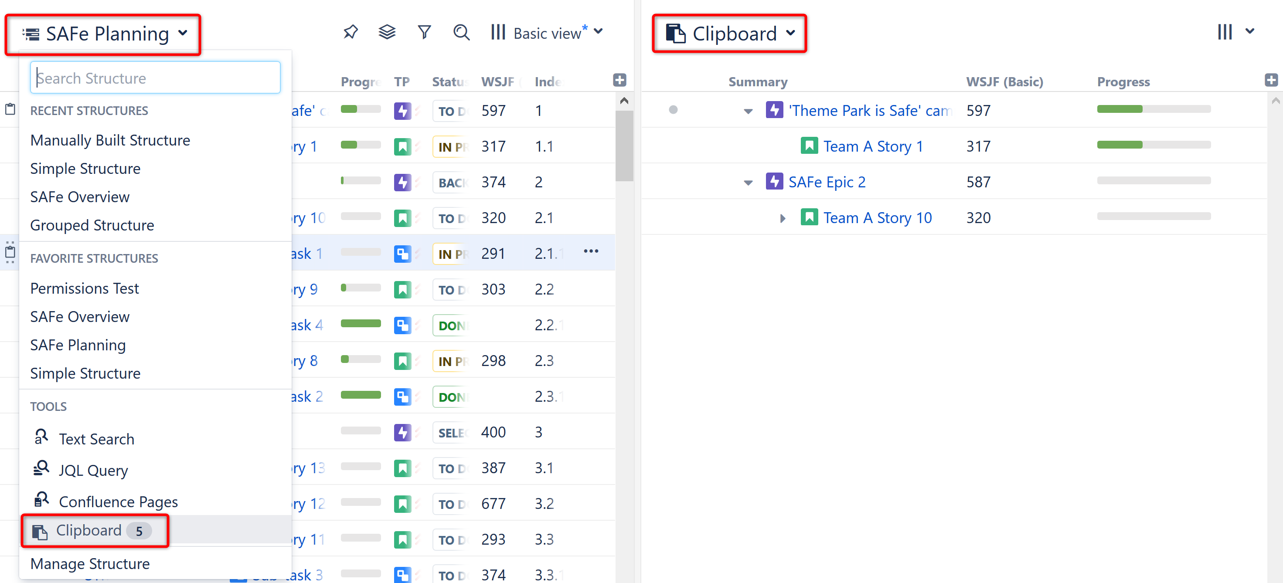Viewport: 1283px width, 583px height.
Task: Open the SAFe Epic 2 issue link
Action: pos(828,181)
